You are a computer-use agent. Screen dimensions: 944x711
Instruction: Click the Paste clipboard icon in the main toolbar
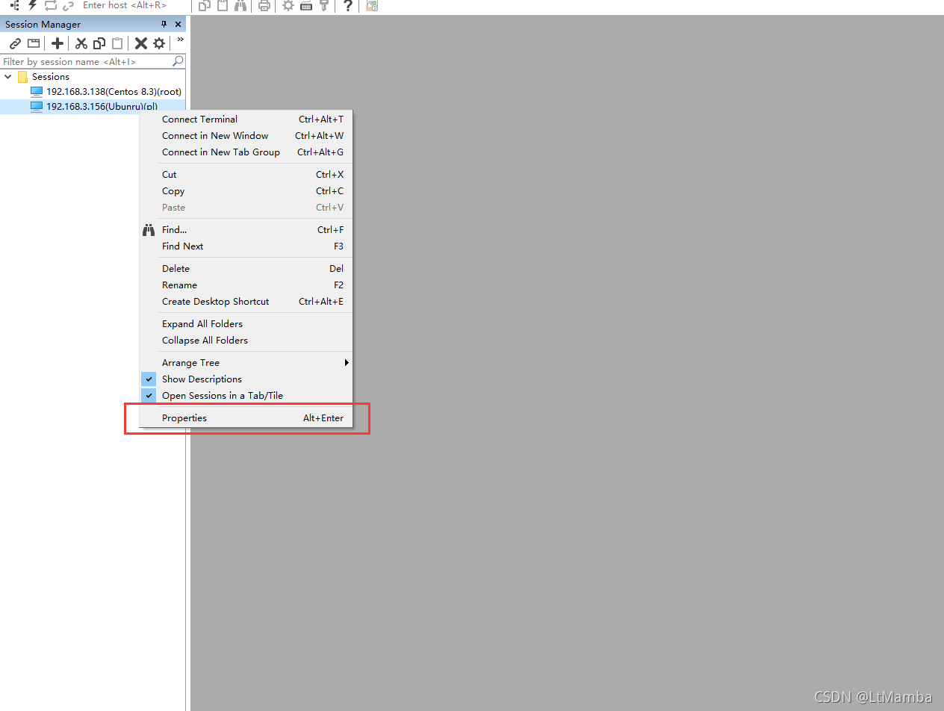click(x=223, y=5)
